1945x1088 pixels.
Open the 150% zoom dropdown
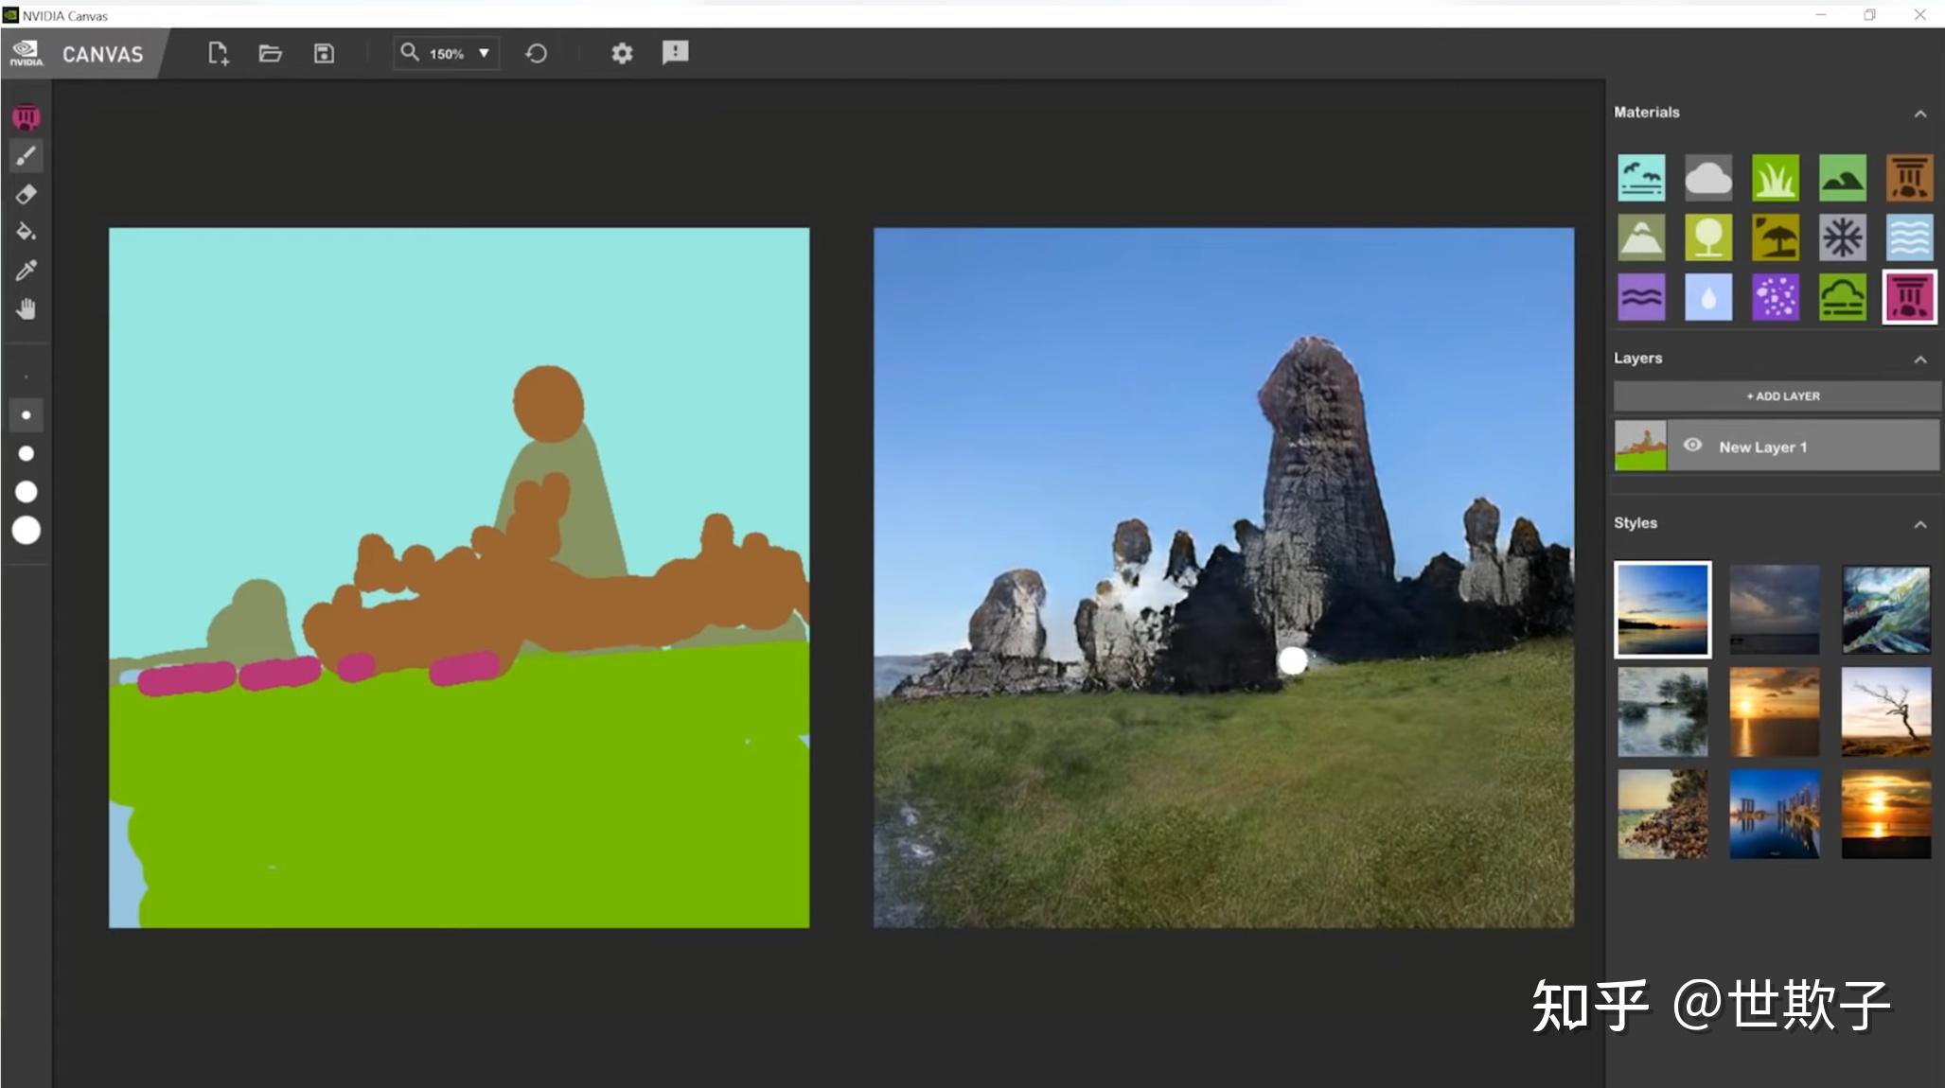484,53
